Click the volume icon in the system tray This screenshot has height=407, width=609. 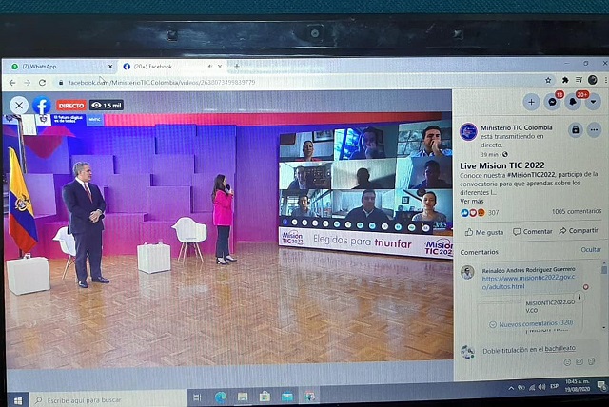point(542,387)
